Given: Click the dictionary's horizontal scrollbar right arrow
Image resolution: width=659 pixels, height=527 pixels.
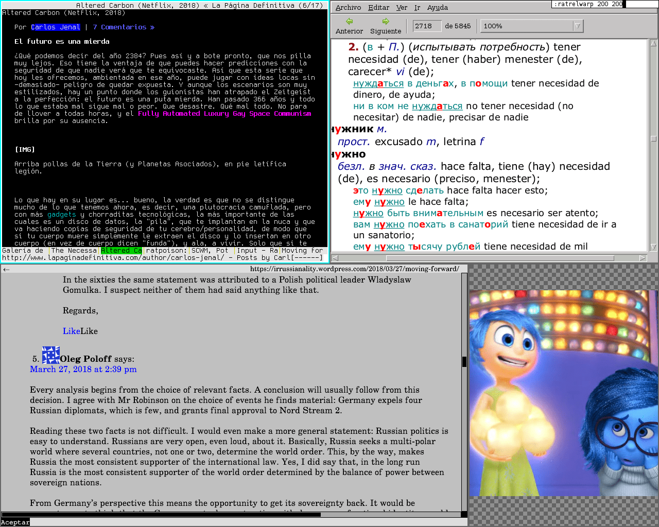Looking at the screenshot, I should tap(643, 258).
